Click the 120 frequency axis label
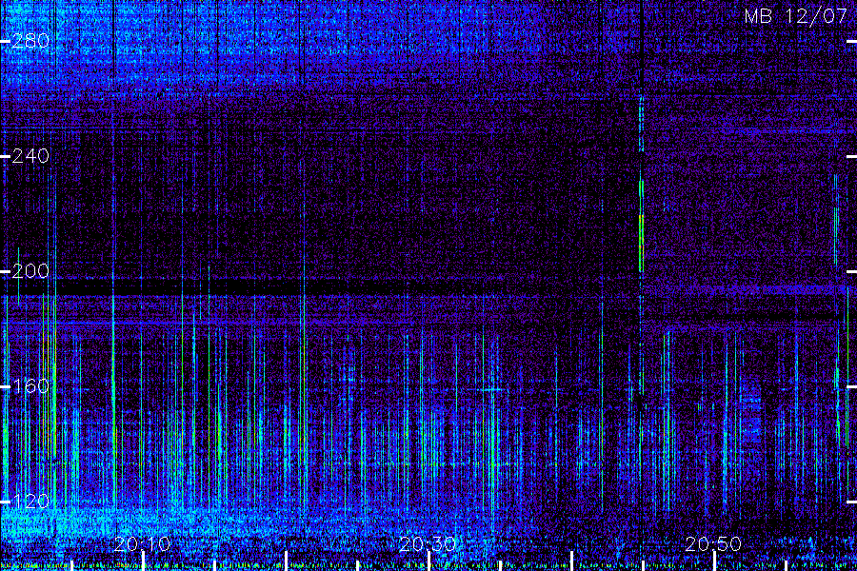Viewport: 857px width, 571px height. tap(30, 502)
